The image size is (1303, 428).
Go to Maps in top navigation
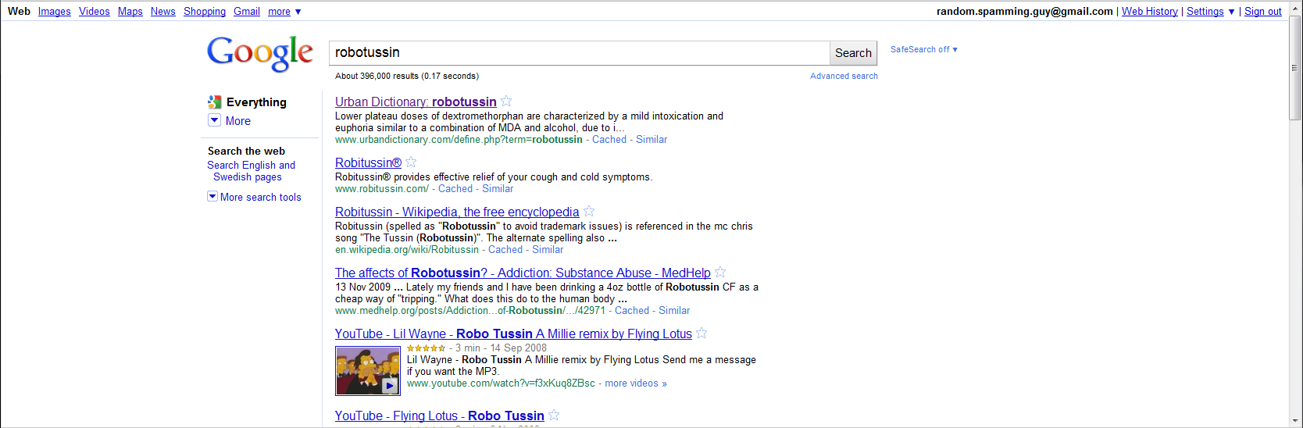point(130,12)
